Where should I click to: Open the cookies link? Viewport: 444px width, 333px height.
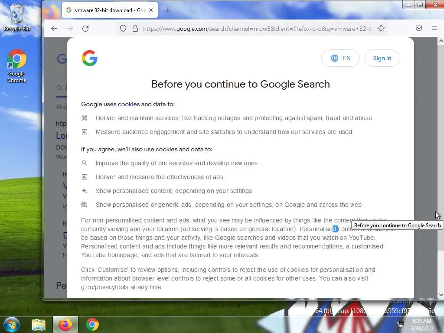[128, 104]
